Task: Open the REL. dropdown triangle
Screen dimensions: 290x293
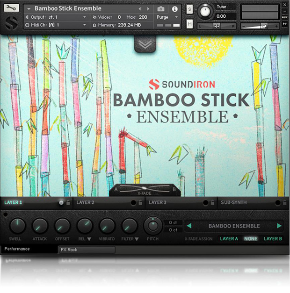Action: tap(89, 239)
